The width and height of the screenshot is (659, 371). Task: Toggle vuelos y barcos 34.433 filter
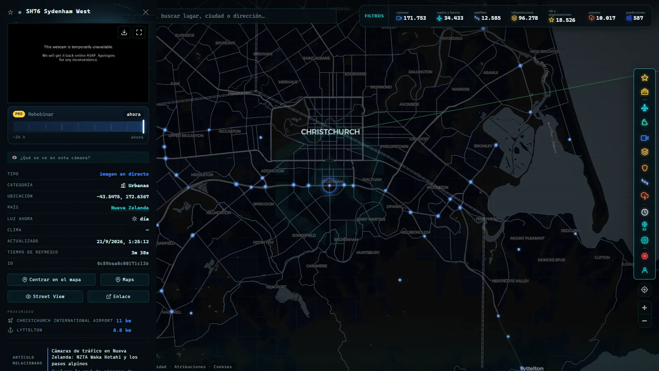click(x=450, y=16)
